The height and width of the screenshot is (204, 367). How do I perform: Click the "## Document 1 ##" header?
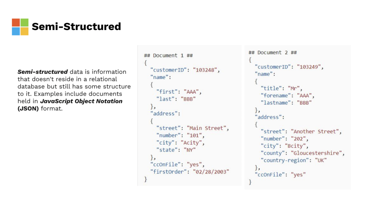pos(168,55)
